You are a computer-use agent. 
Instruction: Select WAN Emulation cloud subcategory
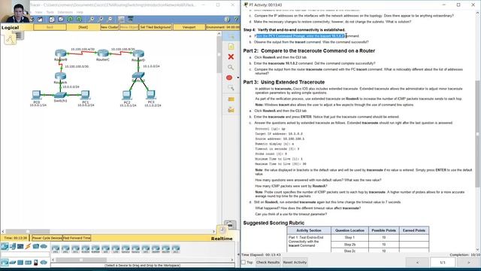(x=44, y=262)
